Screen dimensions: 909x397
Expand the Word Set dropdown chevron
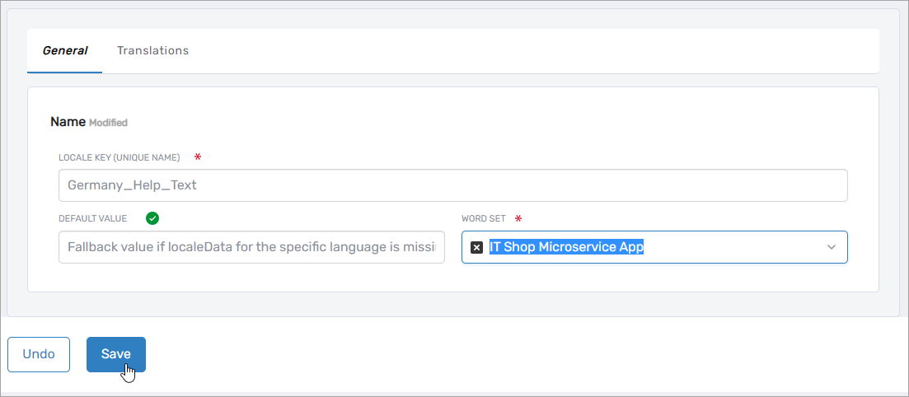831,247
